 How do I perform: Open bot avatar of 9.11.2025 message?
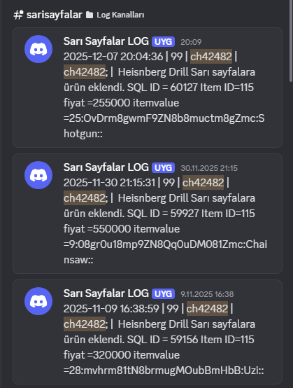38,301
